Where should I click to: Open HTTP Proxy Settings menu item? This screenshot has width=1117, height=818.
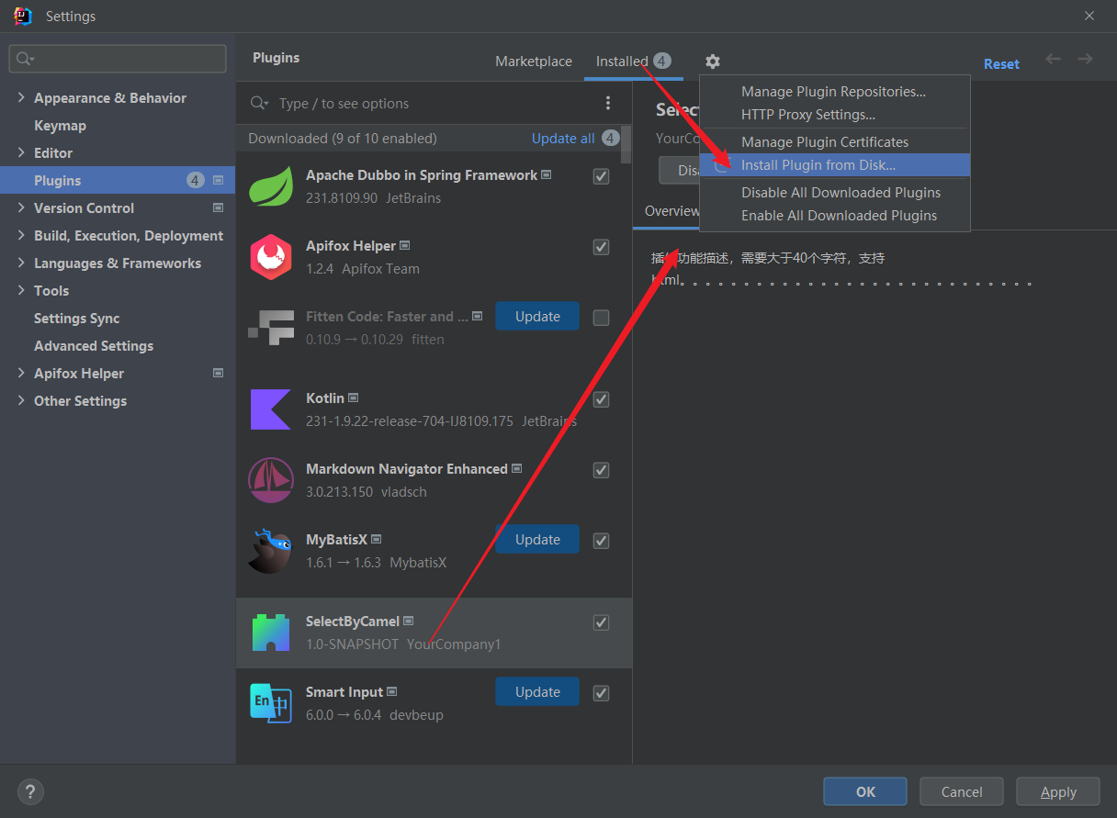point(834,115)
